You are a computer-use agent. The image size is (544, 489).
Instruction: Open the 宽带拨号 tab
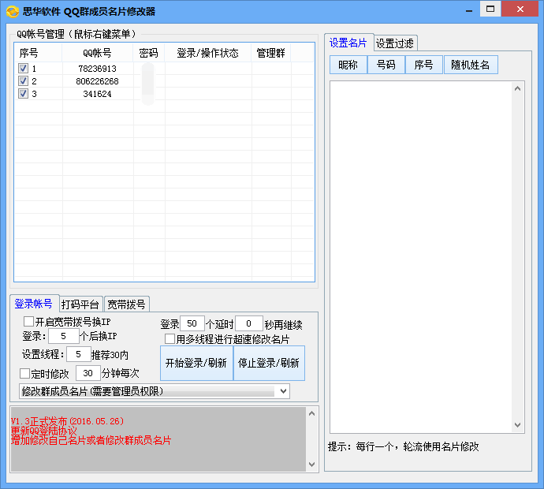[127, 304]
